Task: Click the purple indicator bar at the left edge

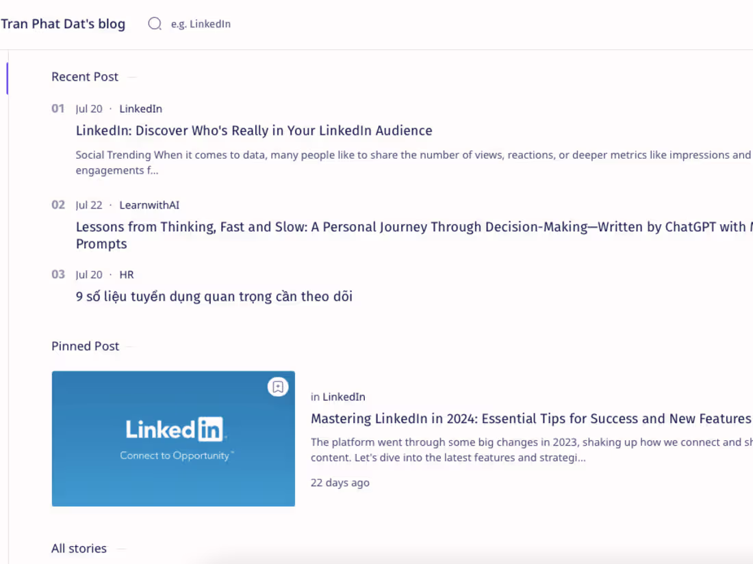Action: pyautogui.click(x=8, y=78)
